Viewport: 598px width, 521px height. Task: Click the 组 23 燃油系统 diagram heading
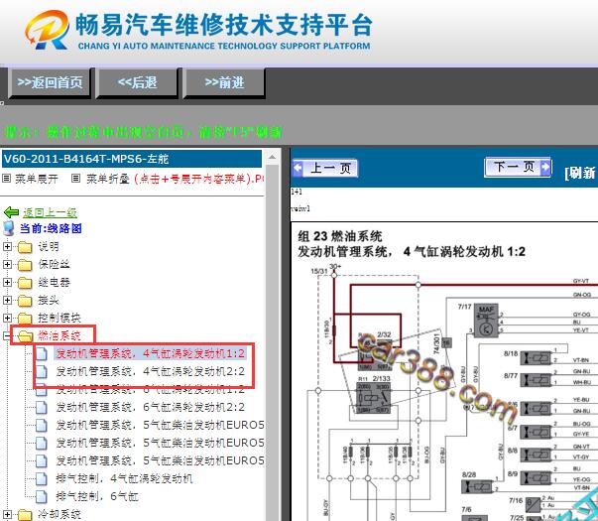(x=340, y=236)
